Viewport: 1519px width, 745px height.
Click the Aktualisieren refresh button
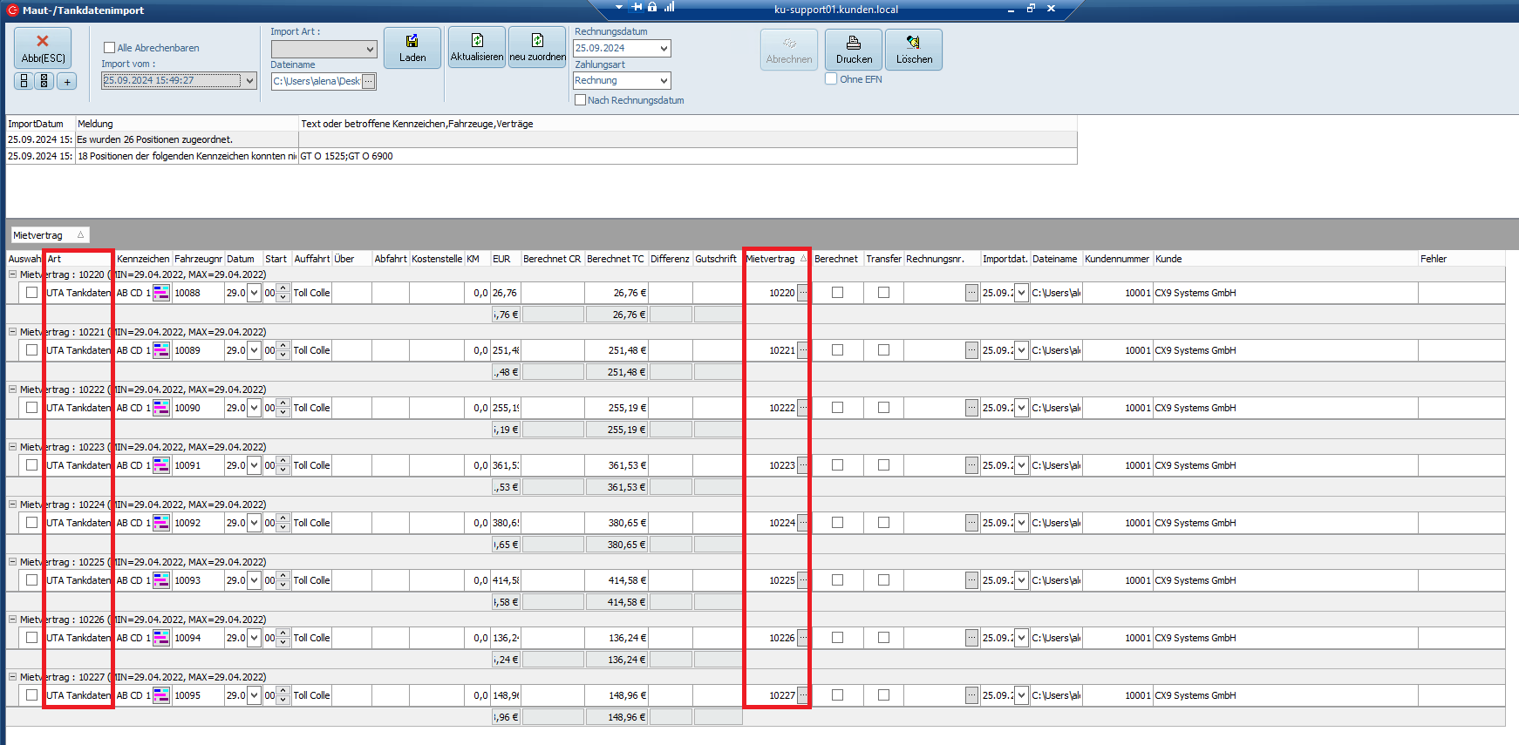pos(477,47)
